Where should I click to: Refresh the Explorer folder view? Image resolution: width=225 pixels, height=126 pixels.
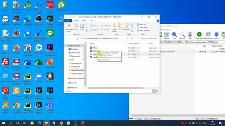131,38
